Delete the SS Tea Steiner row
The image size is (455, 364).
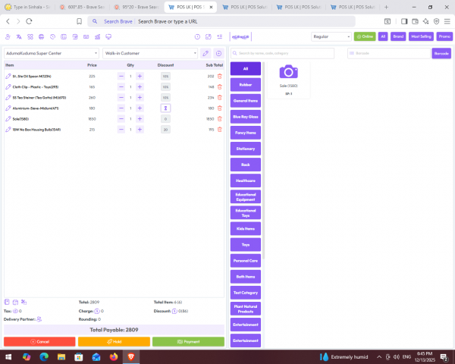pyautogui.click(x=220, y=98)
